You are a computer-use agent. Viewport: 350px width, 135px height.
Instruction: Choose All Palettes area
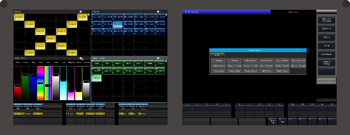pos(250,61)
